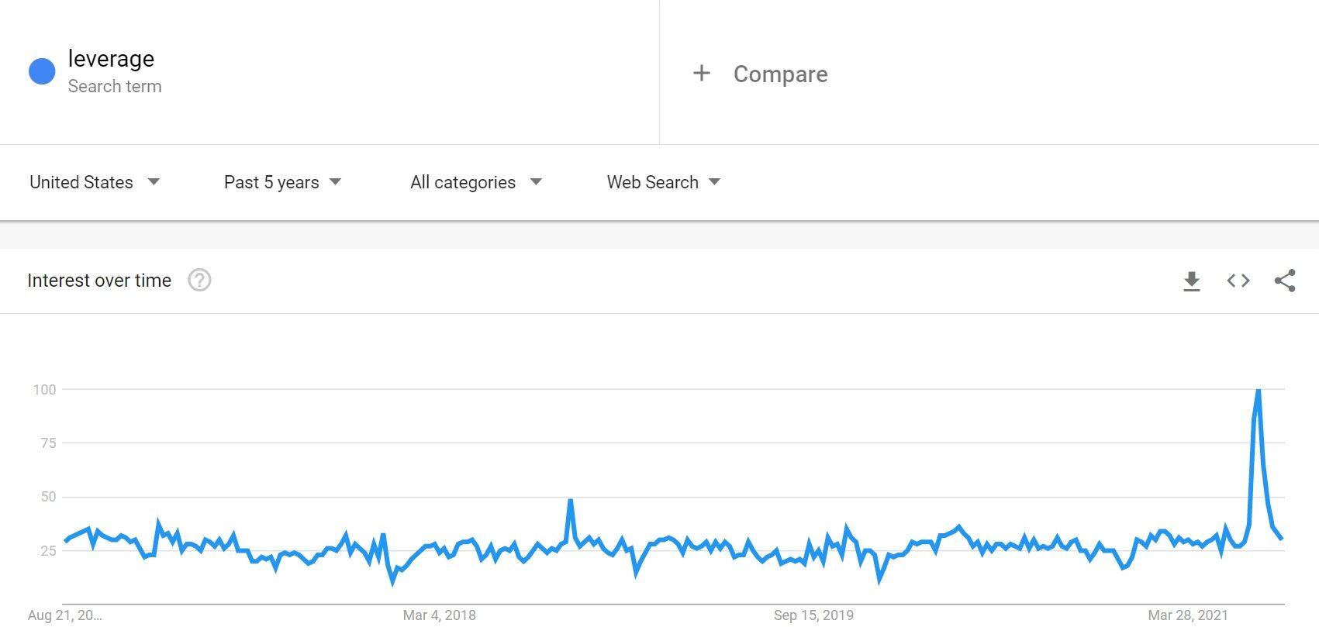
Task: Click the Compare text to add a term
Action: 780,74
